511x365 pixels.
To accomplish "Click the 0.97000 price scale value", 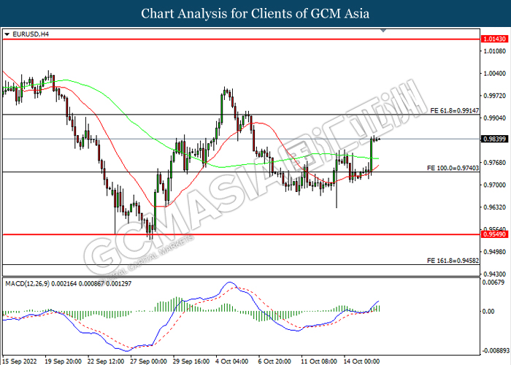I will (495, 185).
